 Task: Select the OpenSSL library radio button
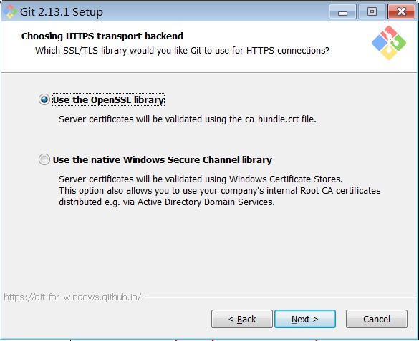(x=44, y=99)
